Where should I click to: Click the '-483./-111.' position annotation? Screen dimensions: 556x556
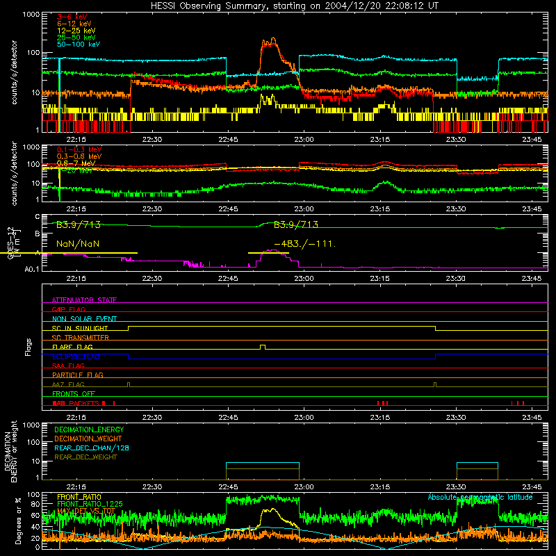point(305,244)
